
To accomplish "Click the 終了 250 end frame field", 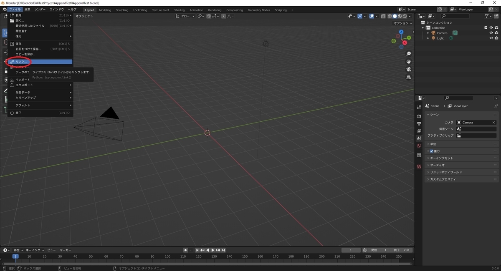I will [402, 250].
